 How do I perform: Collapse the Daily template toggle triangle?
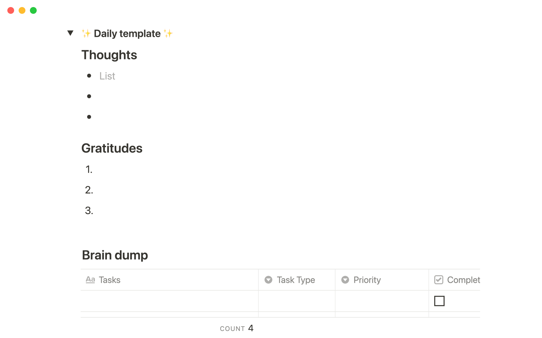70,33
